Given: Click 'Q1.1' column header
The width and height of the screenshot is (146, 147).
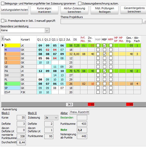Looking at the screenshot, I should coord(40,39).
